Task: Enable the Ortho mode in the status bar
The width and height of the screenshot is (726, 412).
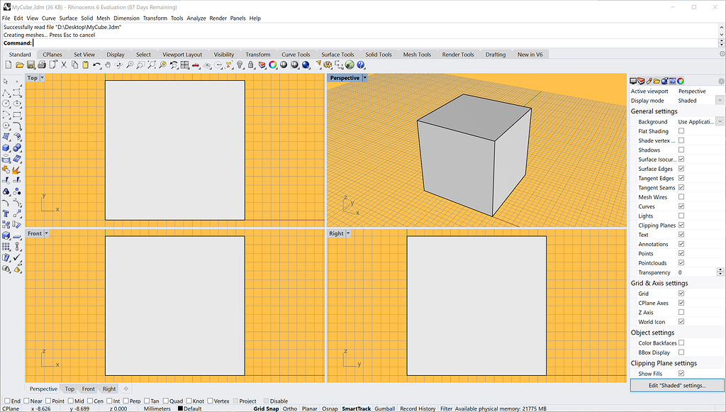Action: click(289, 408)
